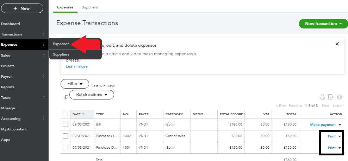Follow the Learn more link
Viewport: 348px width, 161px height.
pyautogui.click(x=77, y=66)
